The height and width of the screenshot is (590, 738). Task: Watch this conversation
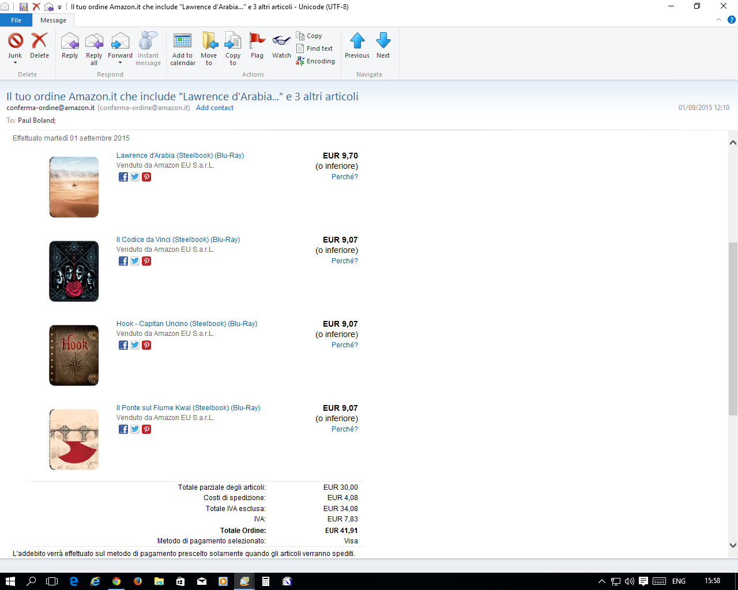[x=281, y=45]
